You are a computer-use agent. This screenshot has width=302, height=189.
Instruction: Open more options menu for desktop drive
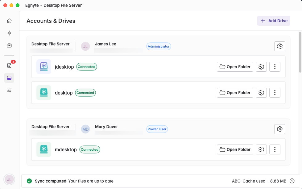click(275, 93)
